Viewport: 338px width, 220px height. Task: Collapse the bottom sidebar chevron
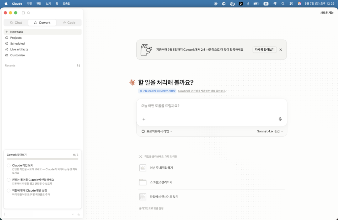73,214
